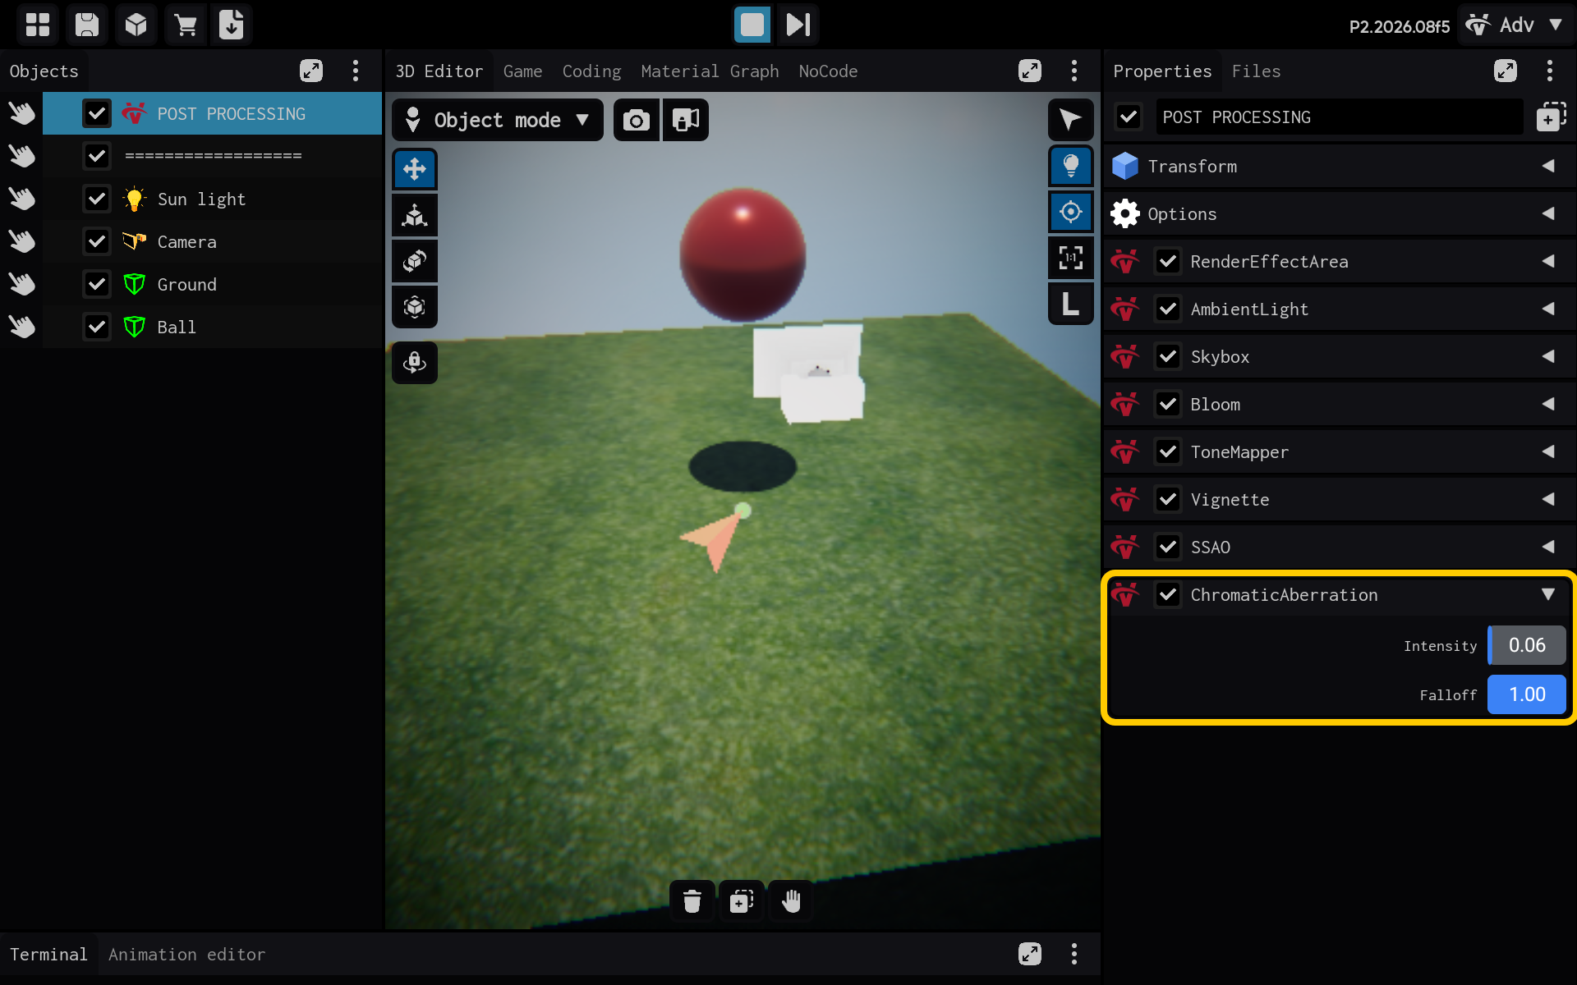
Task: Save project with floppy disk icon
Action: pyautogui.click(x=86, y=25)
